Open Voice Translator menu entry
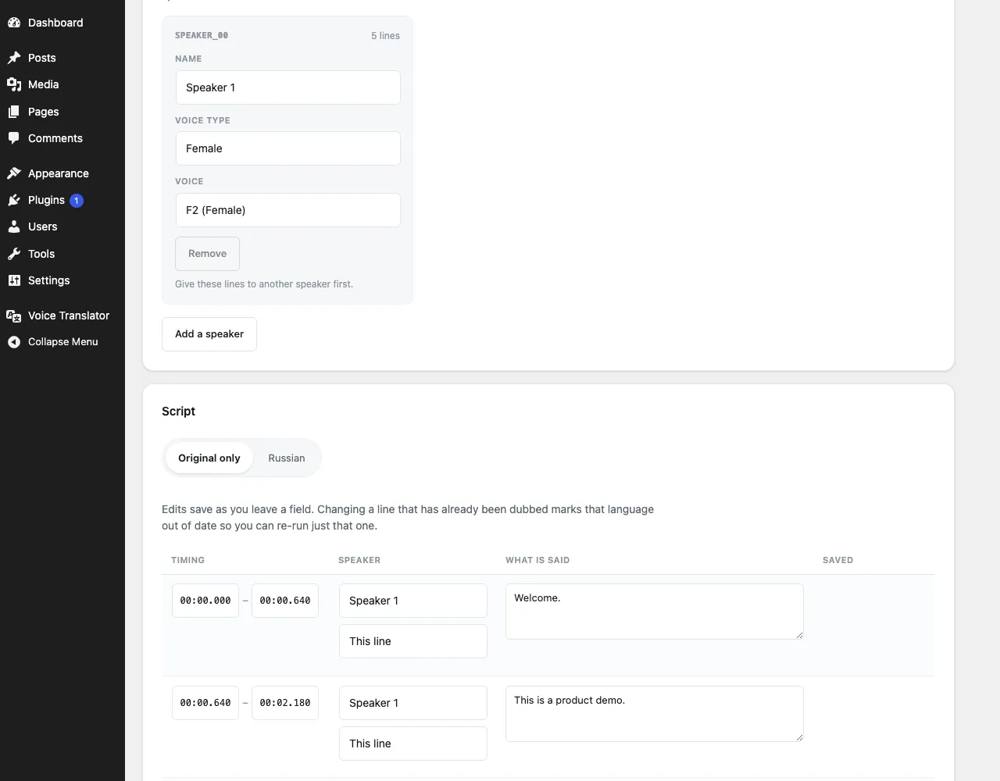The image size is (1000, 781). 62,316
